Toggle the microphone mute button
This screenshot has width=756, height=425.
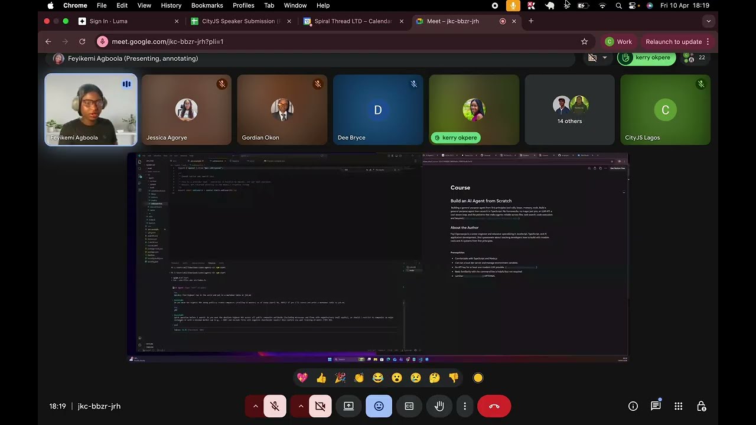click(275, 406)
